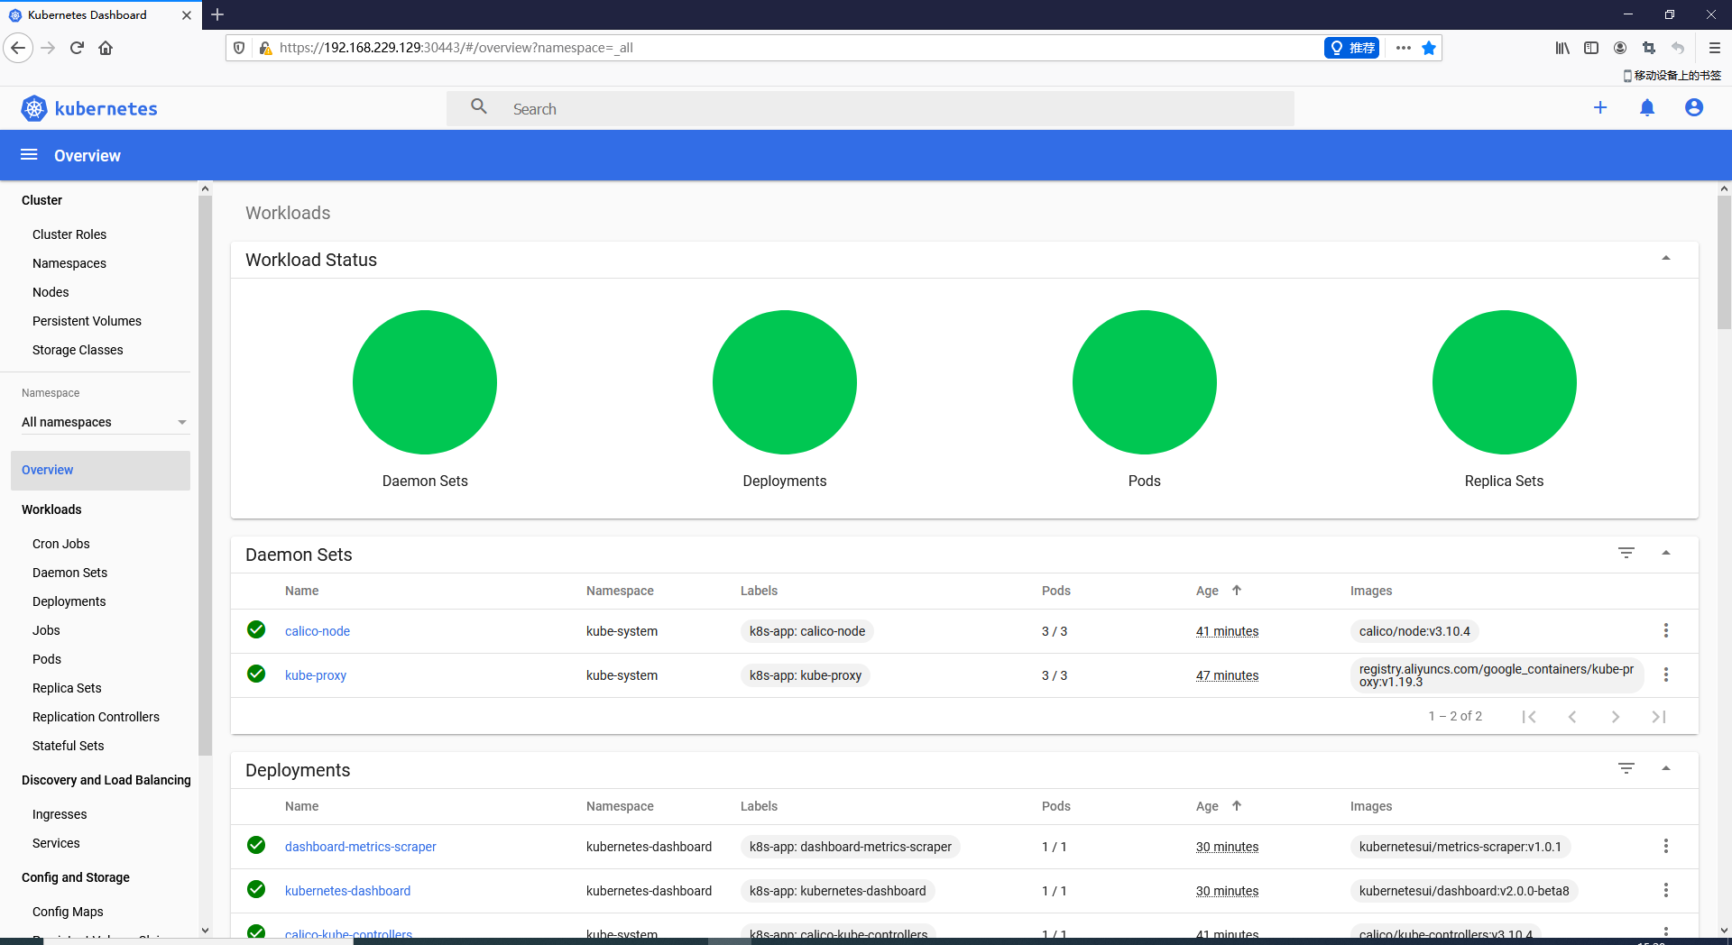1732x945 pixels.
Task: Open the kube-proxy daemon set link
Action: click(x=316, y=675)
